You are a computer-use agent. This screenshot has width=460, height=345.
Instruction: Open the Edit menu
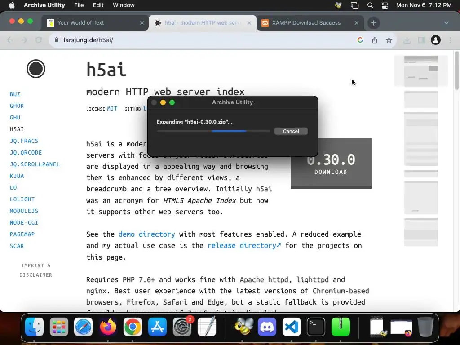(x=98, y=5)
